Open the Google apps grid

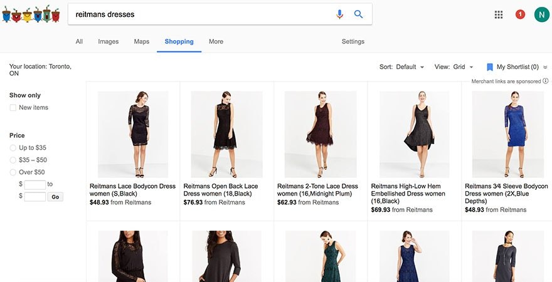click(499, 14)
